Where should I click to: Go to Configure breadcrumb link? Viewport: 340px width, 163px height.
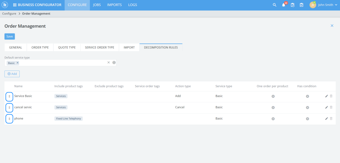9,14
